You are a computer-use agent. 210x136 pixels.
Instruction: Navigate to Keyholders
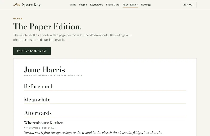pyautogui.click(x=96, y=5)
